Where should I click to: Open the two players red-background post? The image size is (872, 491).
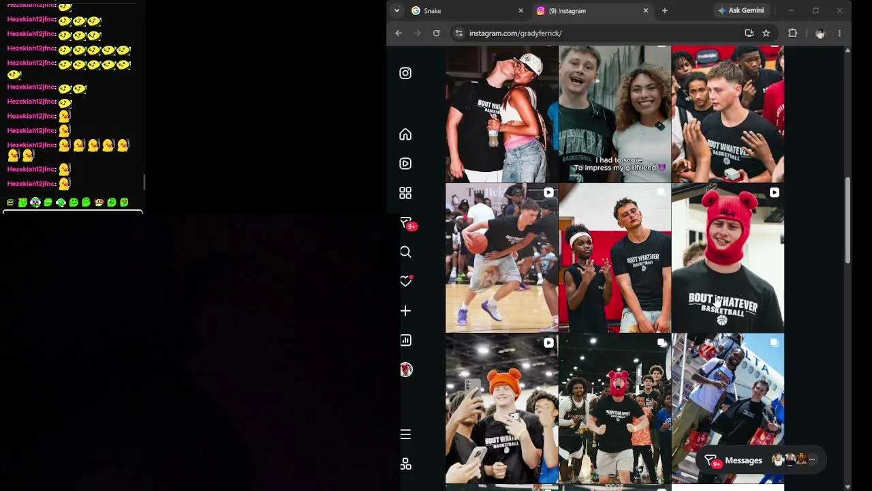[x=614, y=258]
